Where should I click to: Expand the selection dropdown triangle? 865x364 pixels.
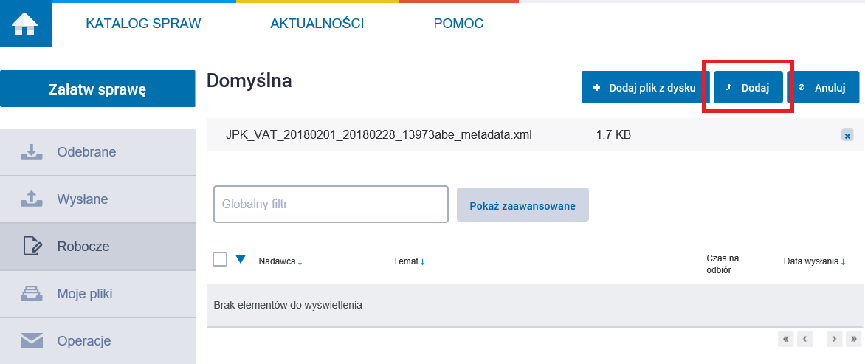point(241,258)
